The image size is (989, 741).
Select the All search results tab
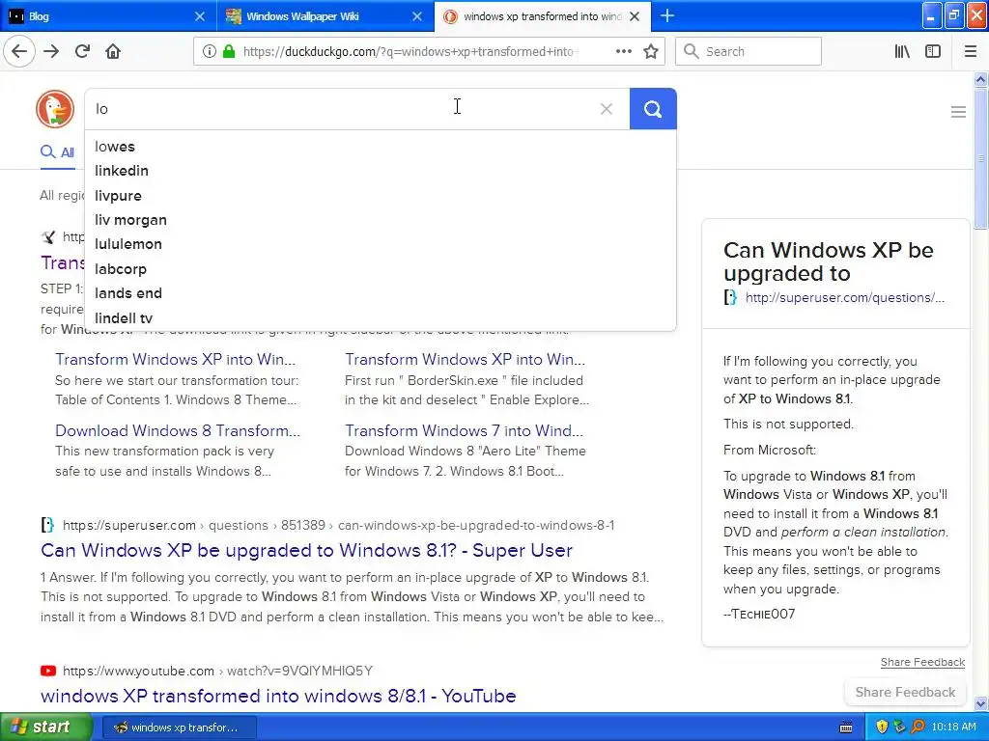57,151
